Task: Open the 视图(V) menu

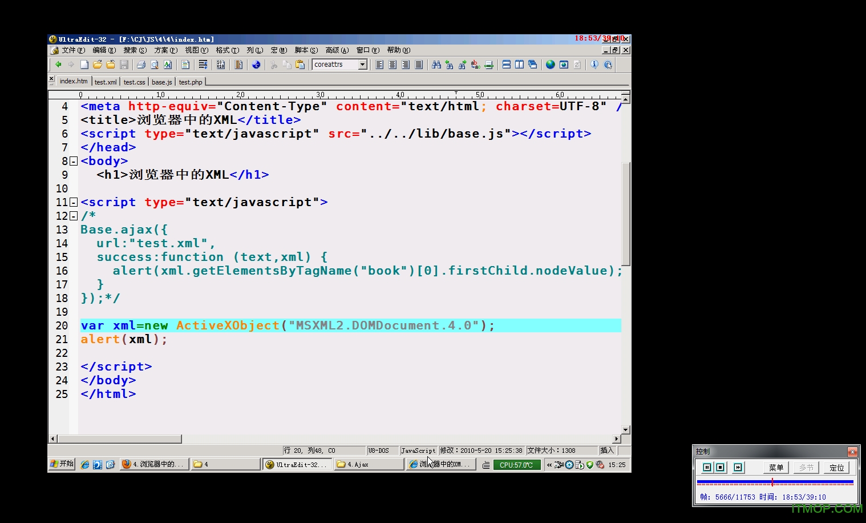Action: (197, 50)
